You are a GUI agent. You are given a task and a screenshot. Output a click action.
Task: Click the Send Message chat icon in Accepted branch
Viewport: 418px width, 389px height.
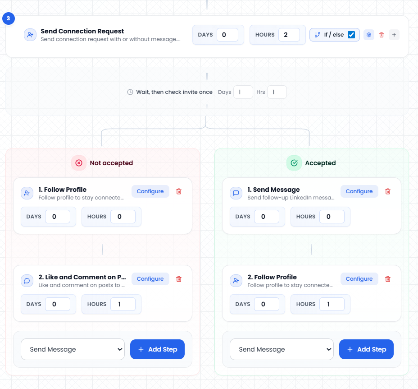click(x=236, y=192)
